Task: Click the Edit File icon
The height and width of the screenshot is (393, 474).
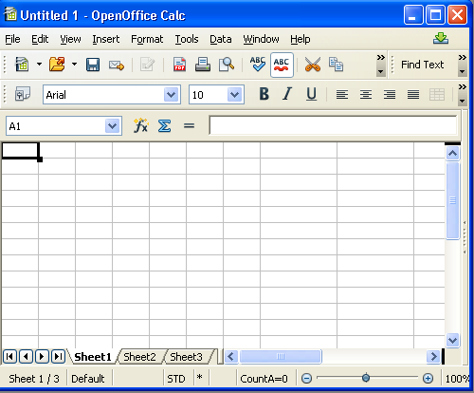Action: (147, 65)
